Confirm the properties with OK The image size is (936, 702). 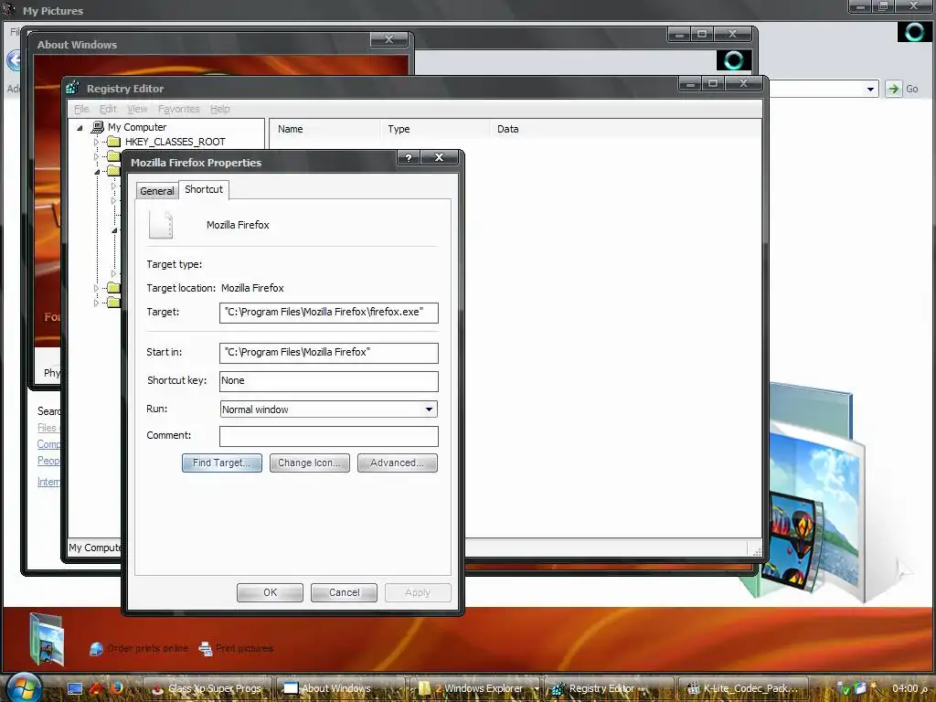click(x=270, y=592)
